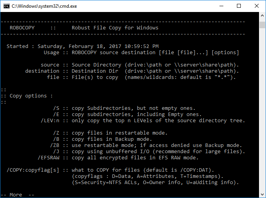Viewport: 266px width, 198px height.
Task: Open the cmd.exe system menu icon
Action: pos(7,6)
